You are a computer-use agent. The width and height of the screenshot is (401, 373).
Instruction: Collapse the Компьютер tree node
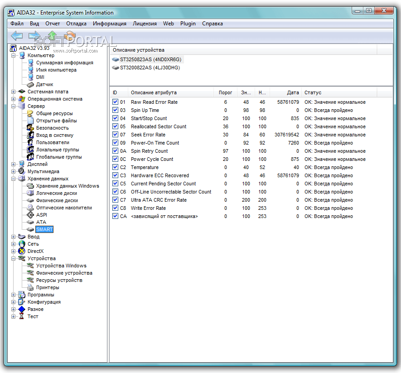pos(13,55)
